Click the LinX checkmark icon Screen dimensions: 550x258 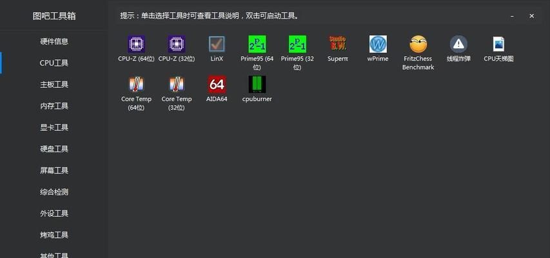217,44
